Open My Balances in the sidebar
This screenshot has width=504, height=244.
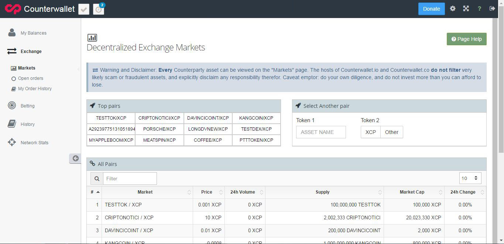[33, 33]
